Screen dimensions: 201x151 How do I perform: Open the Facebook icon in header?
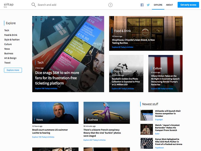[142, 5]
